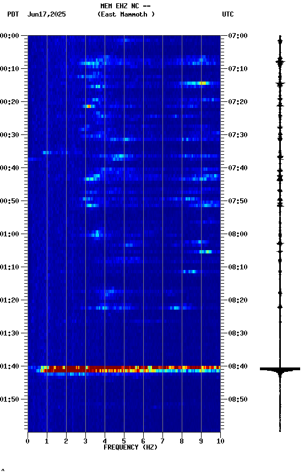Click the cyan burst near 9.3 Hz at 08:05

[x=206, y=252]
